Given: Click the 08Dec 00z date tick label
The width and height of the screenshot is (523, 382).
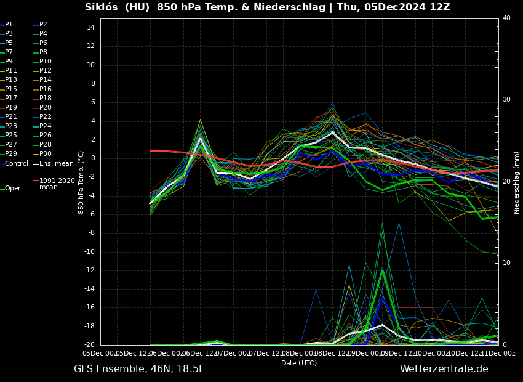Looking at the screenshot, I should point(298,354).
